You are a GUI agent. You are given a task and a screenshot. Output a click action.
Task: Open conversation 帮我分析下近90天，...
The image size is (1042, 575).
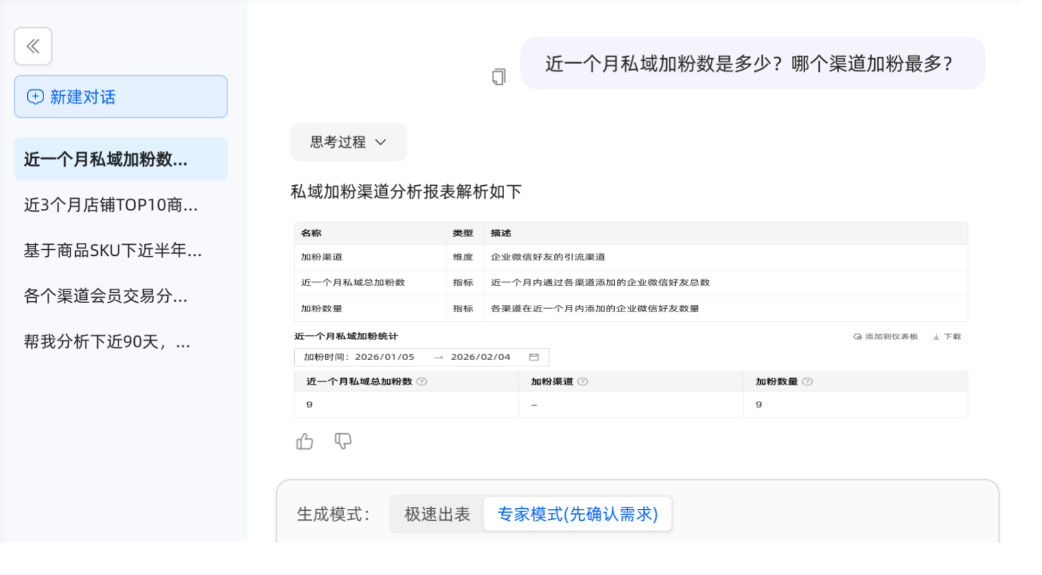point(107,342)
